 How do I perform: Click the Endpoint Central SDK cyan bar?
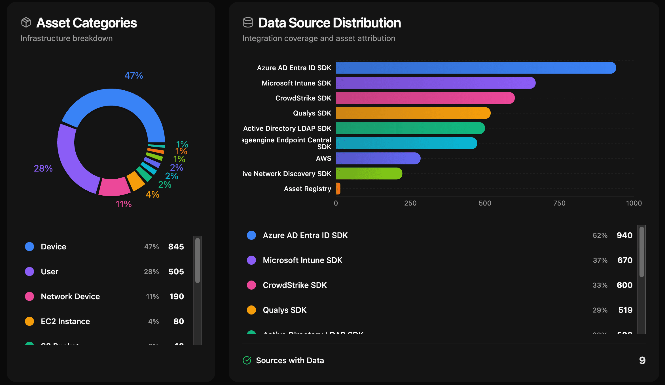tap(406, 143)
